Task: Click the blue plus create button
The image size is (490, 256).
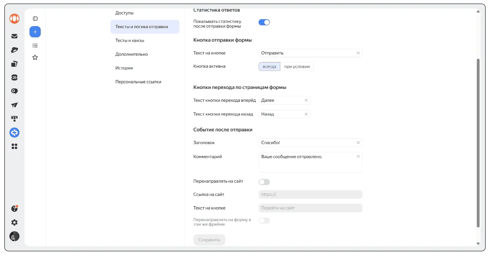Action: pyautogui.click(x=35, y=32)
